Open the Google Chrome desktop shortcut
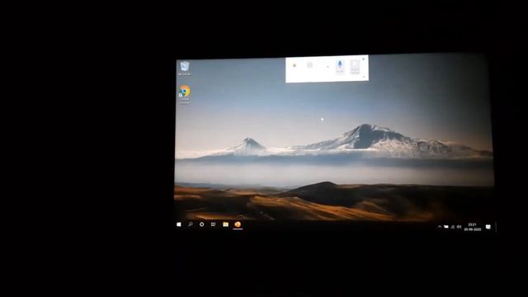This screenshot has height=297, width=528. tap(185, 94)
